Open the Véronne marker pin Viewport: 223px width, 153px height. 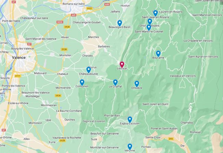pos(130,147)
